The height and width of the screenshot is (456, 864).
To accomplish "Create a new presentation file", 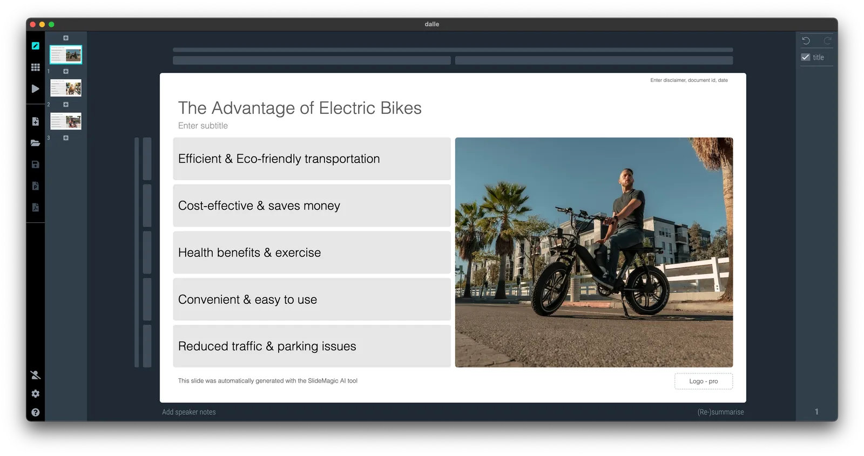I will pyautogui.click(x=36, y=121).
